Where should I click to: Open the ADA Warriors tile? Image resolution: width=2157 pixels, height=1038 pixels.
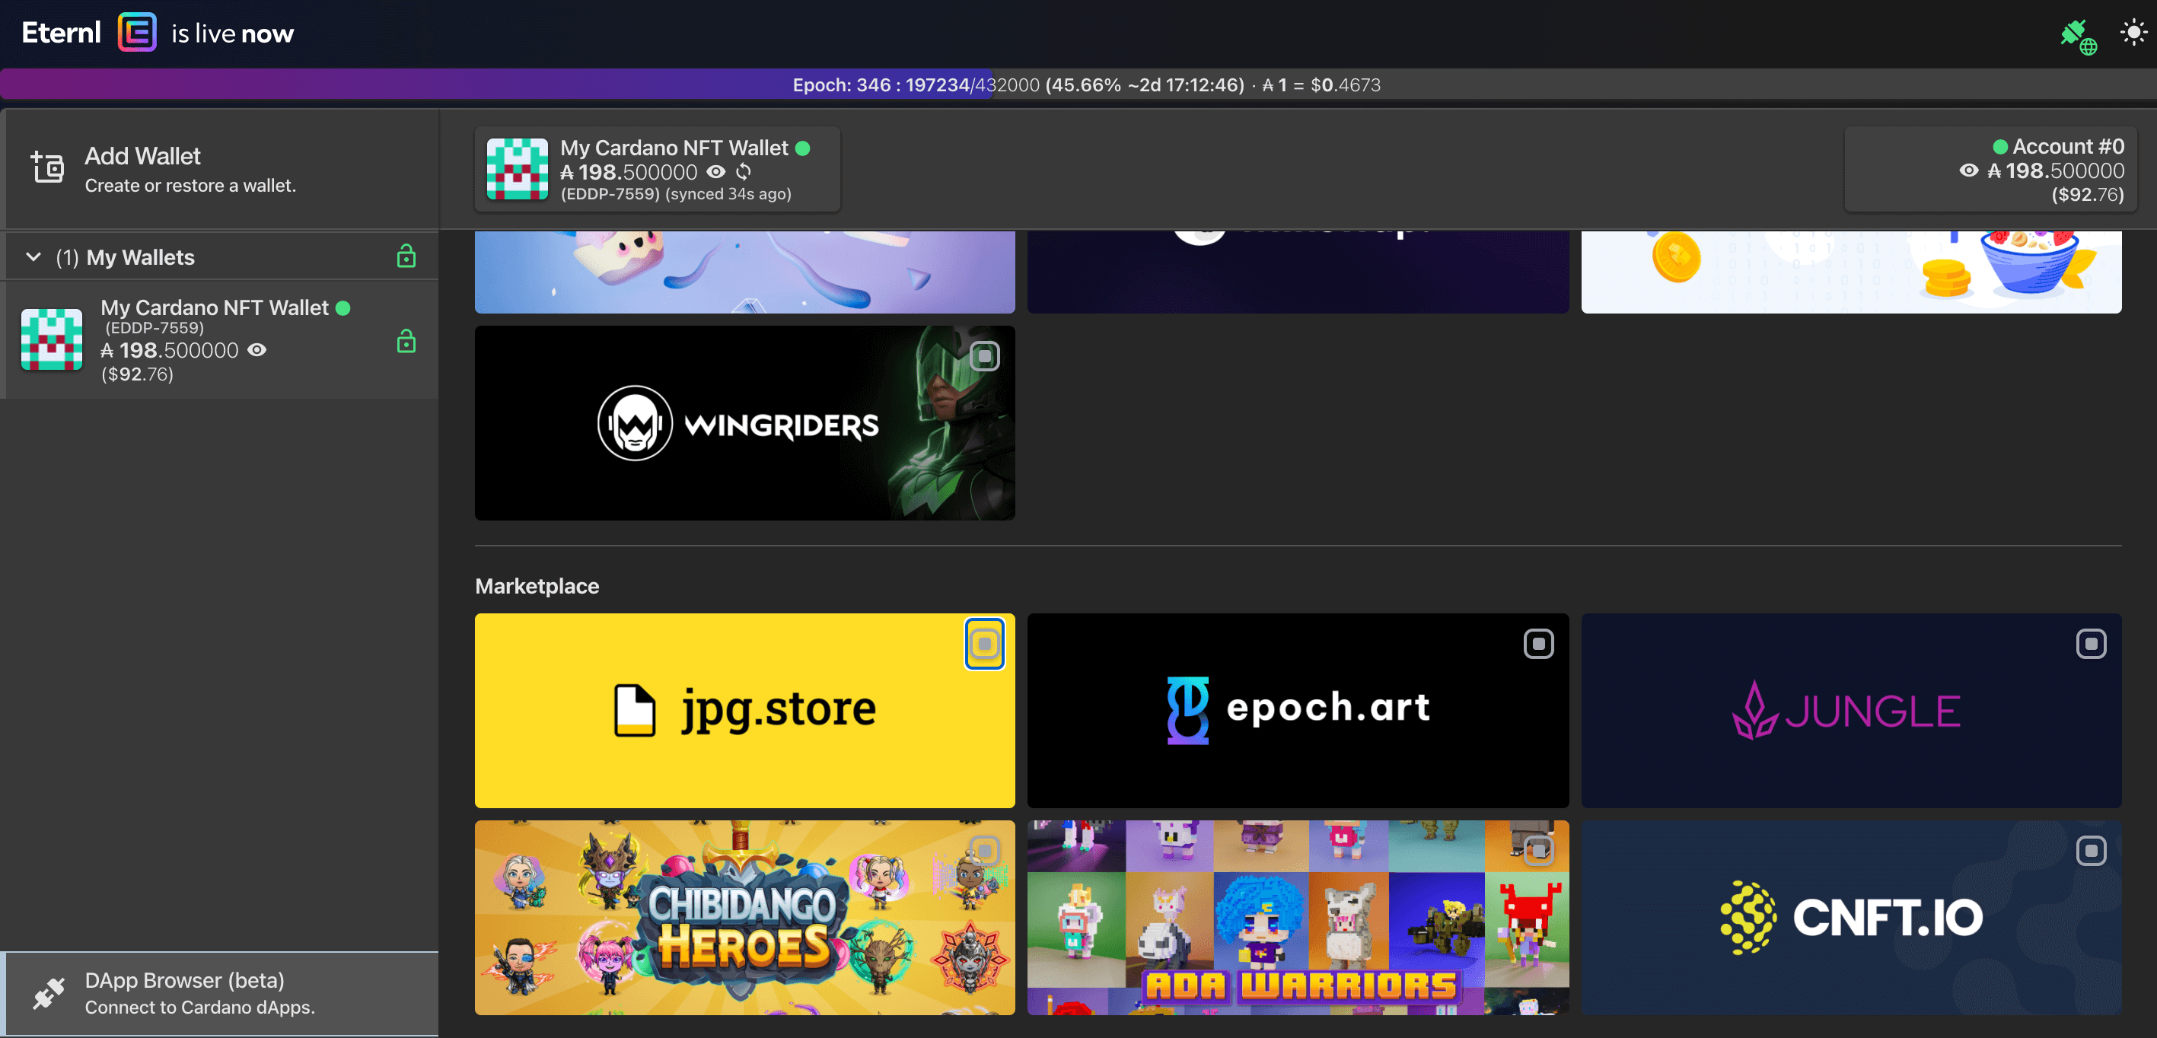[x=1297, y=918]
